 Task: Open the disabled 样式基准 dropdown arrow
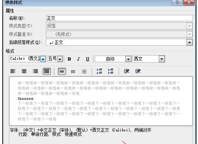[x=189, y=34]
